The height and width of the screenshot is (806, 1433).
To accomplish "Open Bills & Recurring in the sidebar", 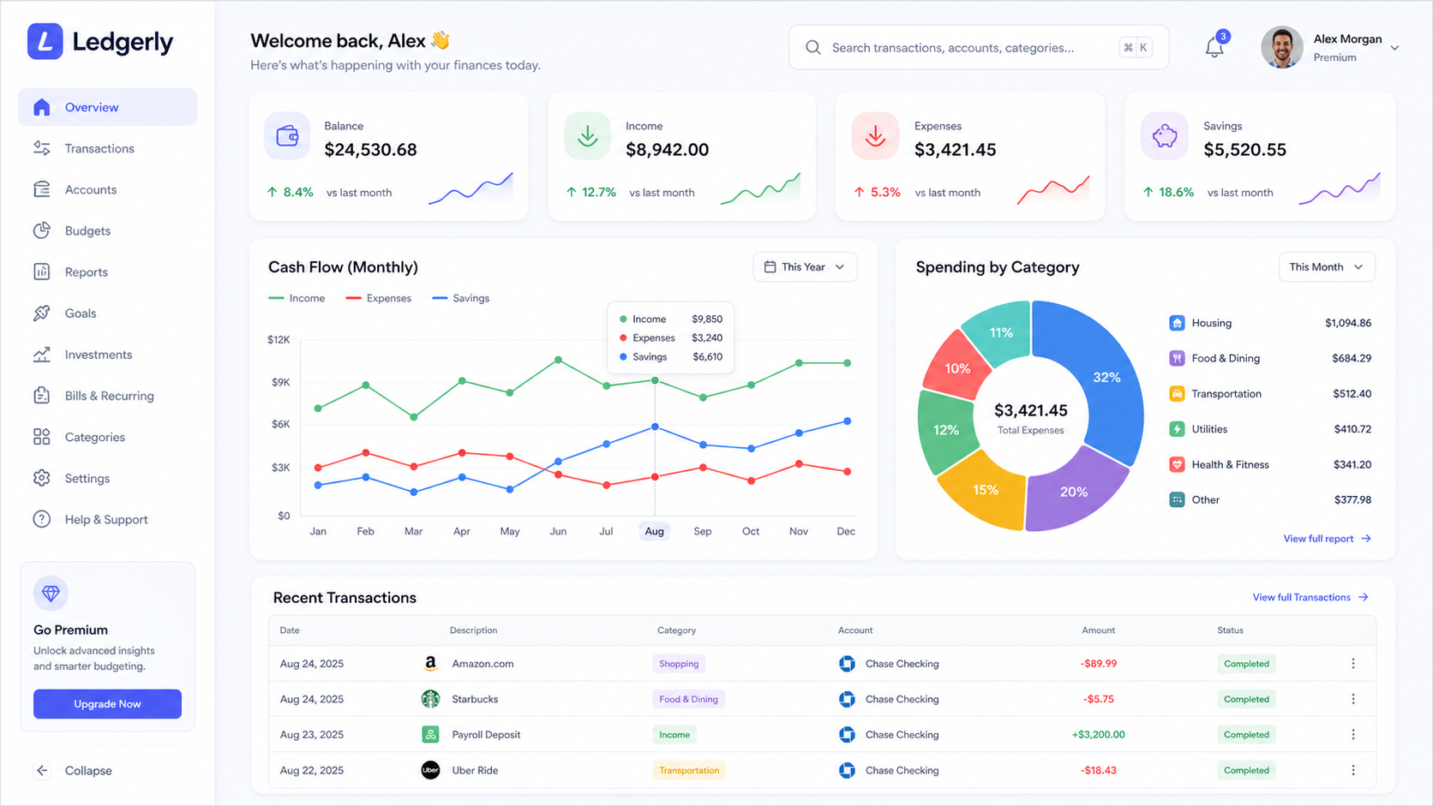I will click(x=107, y=396).
